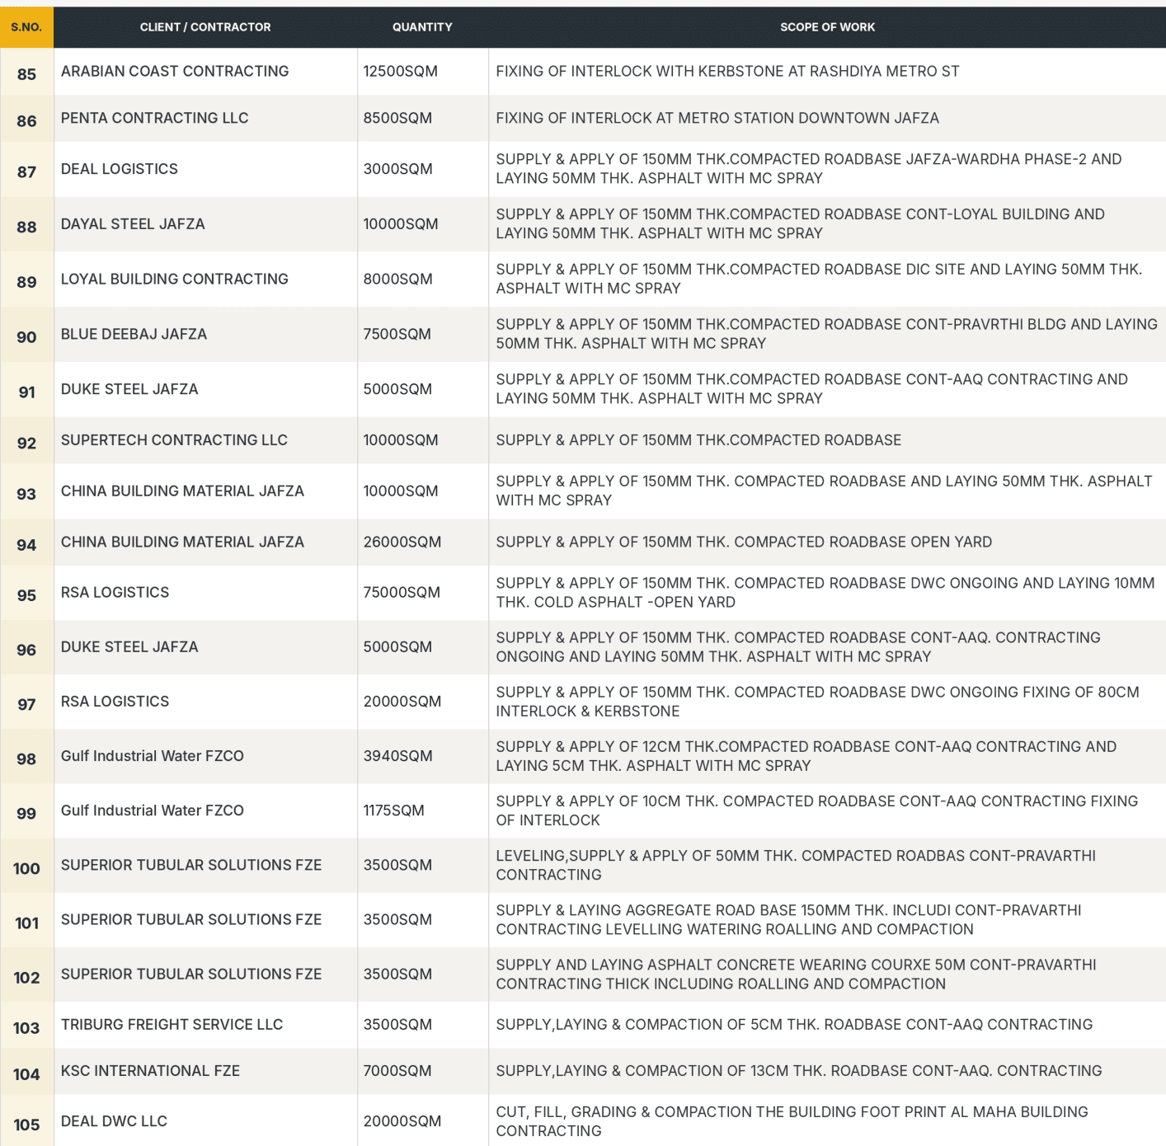Click the S.NO. column header
Image resolution: width=1166 pixels, height=1146 pixels.
click(26, 27)
